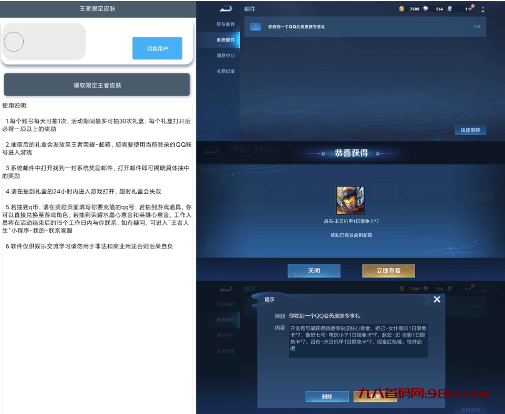Click the blue envelope mail icon
Screen dimensions: 505x414
tap(255, 26)
